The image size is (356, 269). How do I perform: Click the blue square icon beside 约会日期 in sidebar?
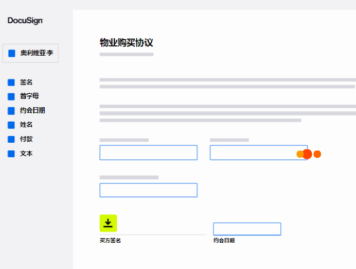click(11, 111)
